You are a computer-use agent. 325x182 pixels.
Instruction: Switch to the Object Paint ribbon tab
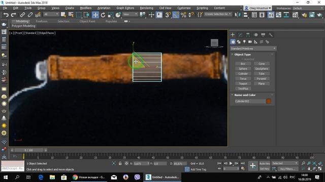(87, 21)
